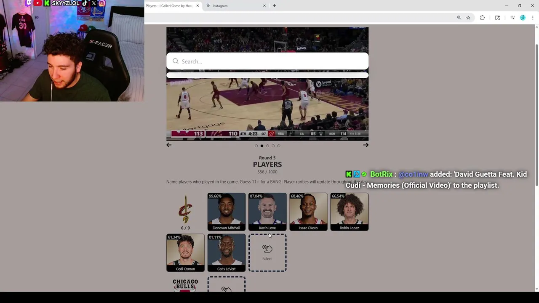
Task: Select the second carousel dot
Action: 262,146
